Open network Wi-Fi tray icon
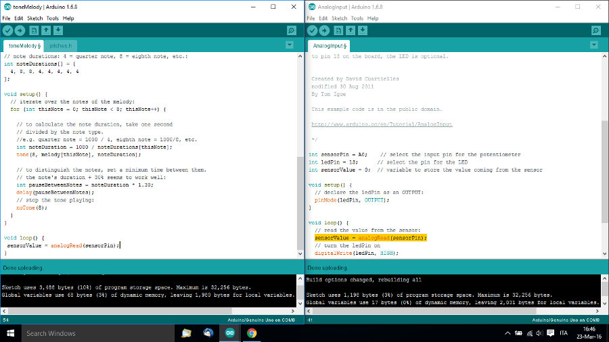609x342 pixels. pyautogui.click(x=529, y=333)
